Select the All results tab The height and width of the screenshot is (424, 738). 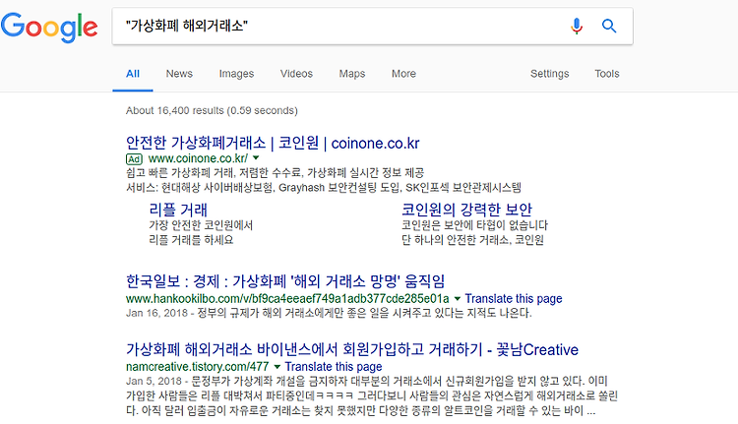point(133,74)
